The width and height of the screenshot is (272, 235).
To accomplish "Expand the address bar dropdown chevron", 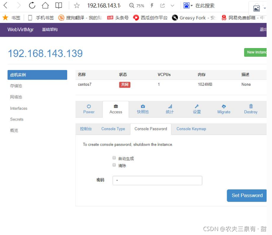I will point(172,6).
